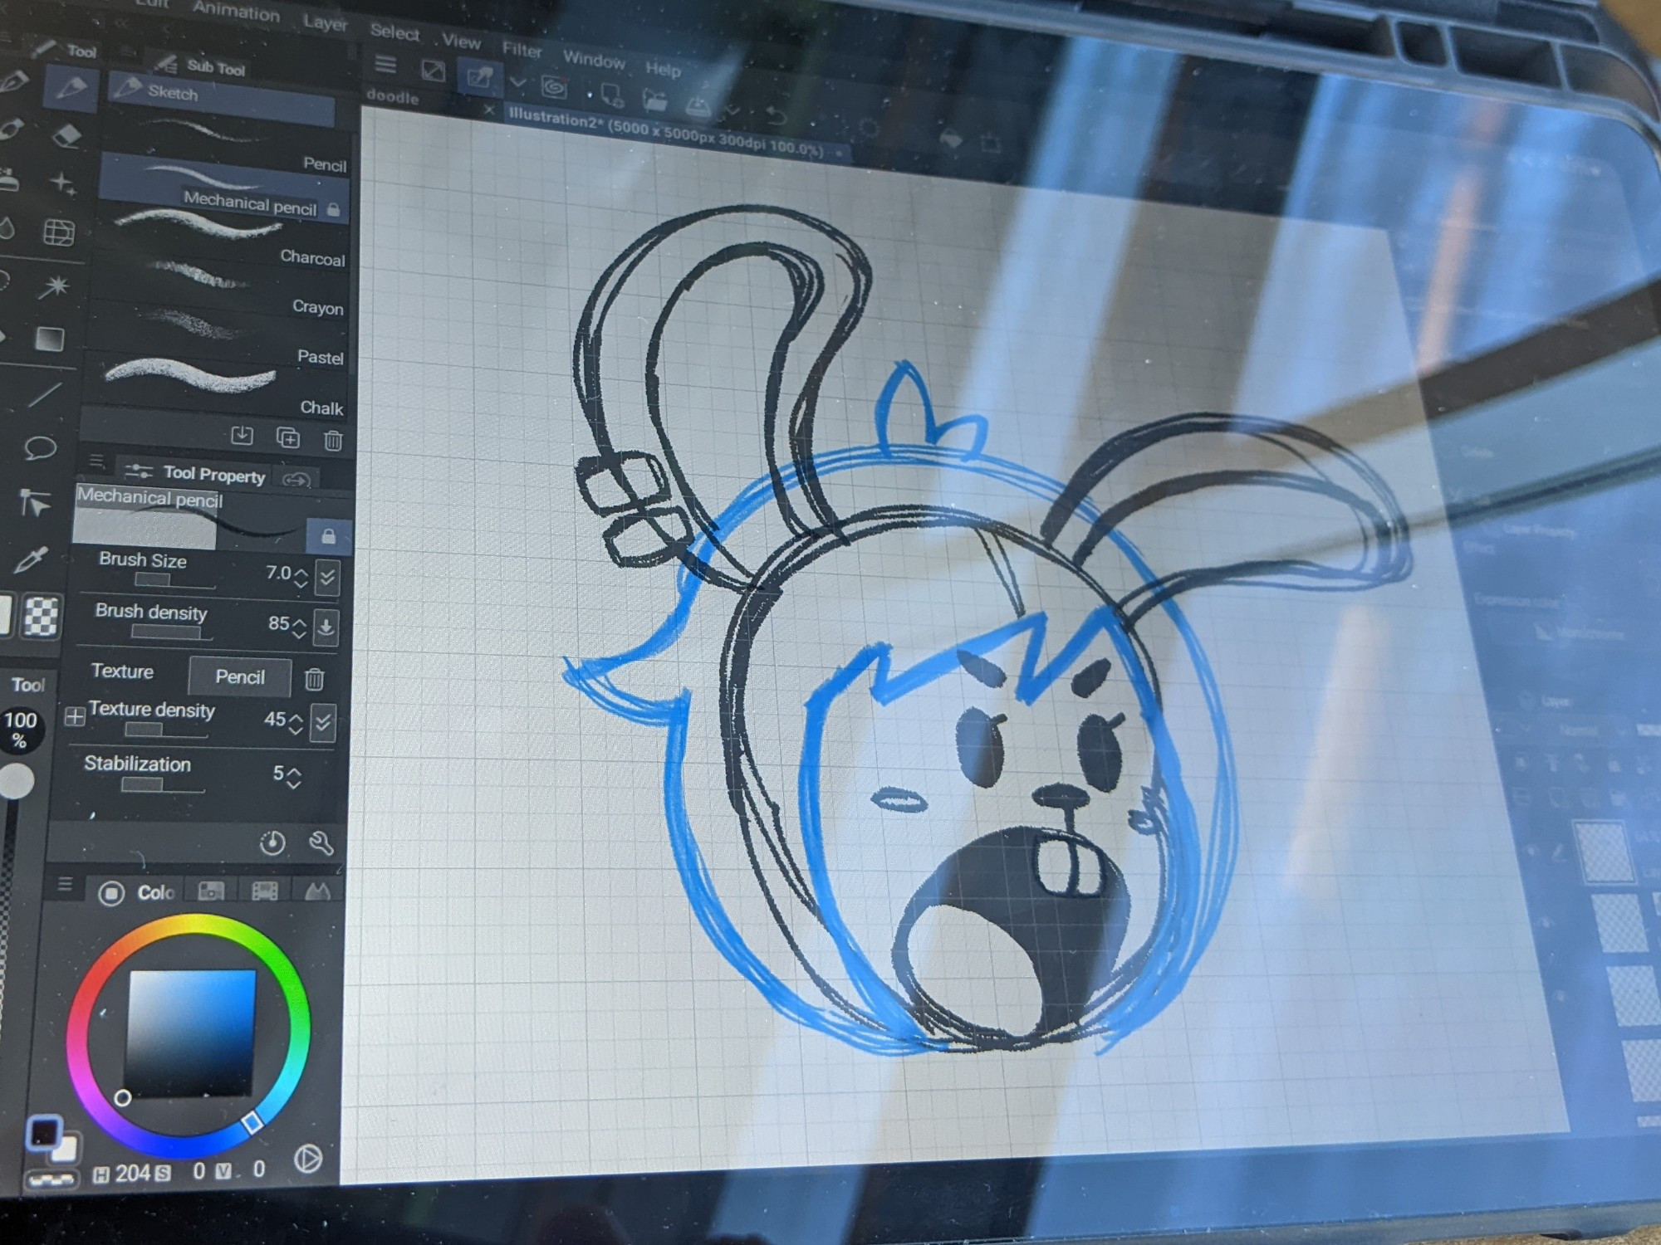Open the toolbar chevron dropdown
Image resolution: width=1661 pixels, height=1245 pixels.
pyautogui.click(x=517, y=82)
